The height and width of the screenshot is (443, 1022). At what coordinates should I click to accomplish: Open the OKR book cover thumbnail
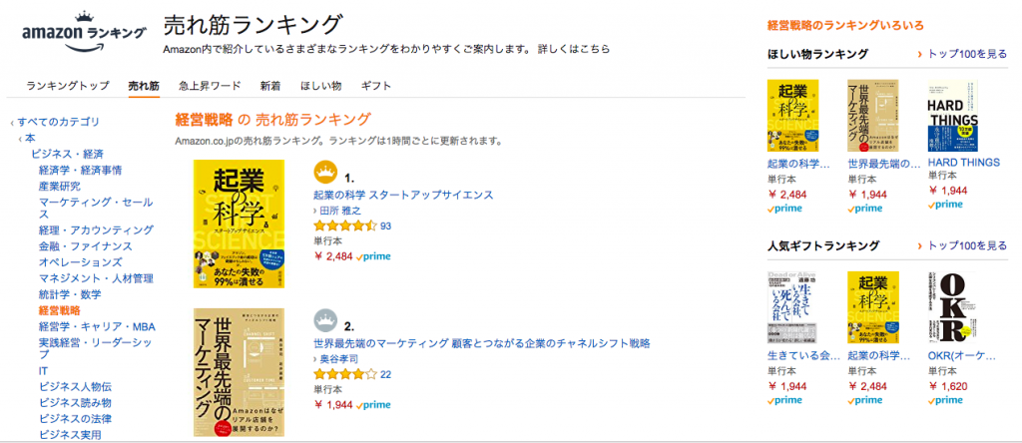coord(953,307)
